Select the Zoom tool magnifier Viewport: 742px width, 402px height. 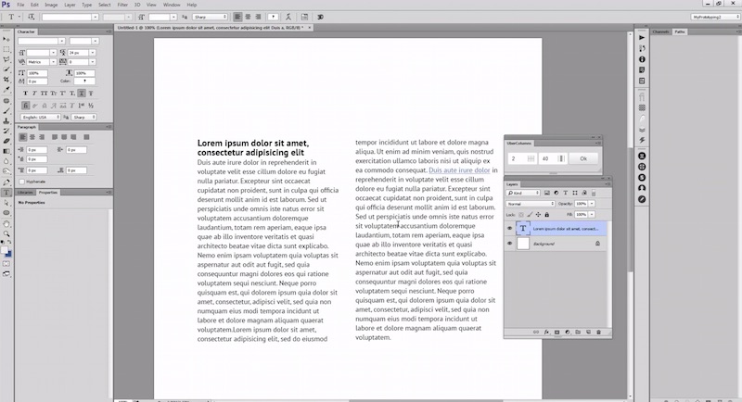pos(6,233)
